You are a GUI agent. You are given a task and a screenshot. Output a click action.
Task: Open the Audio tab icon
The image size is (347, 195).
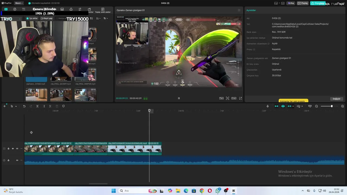click(x=15, y=9)
